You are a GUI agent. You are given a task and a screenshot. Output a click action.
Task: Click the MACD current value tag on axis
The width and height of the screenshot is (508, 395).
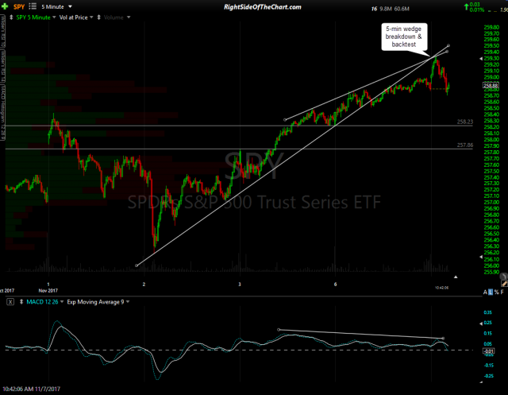[489, 351]
